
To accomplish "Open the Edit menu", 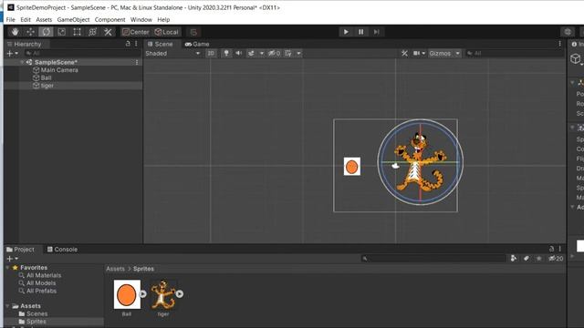I will (26, 20).
